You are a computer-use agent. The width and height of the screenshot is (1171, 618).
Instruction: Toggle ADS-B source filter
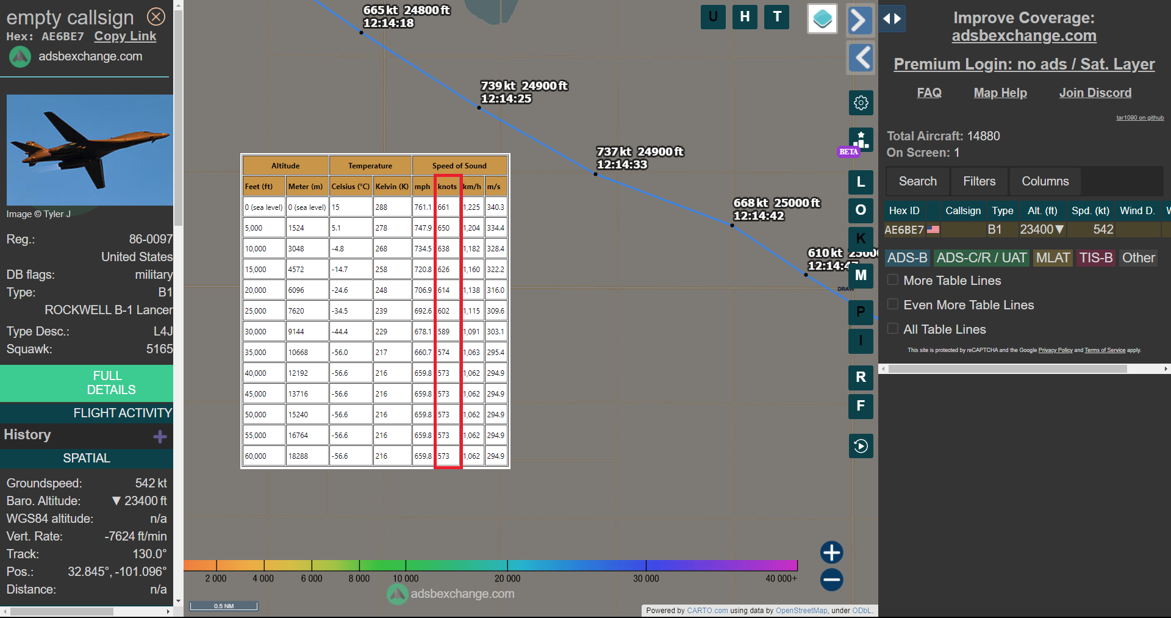pos(907,258)
